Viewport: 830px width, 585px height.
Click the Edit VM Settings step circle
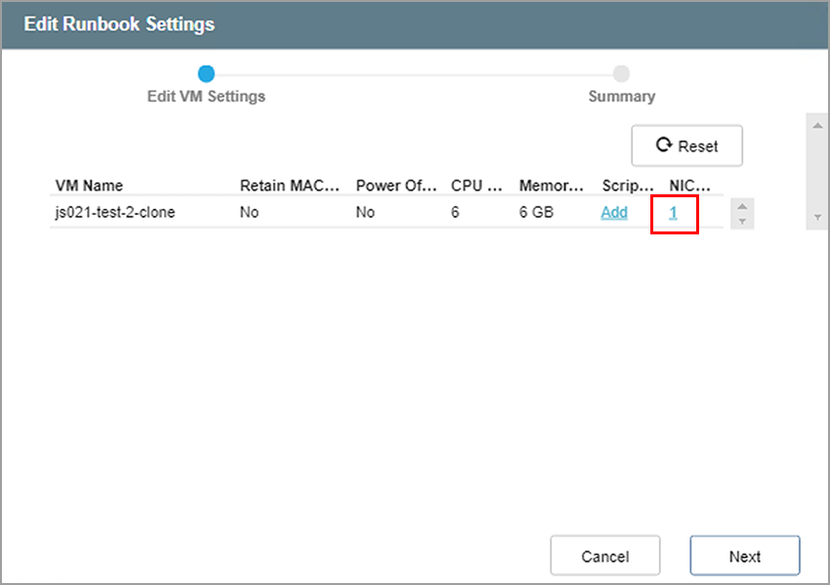click(206, 73)
